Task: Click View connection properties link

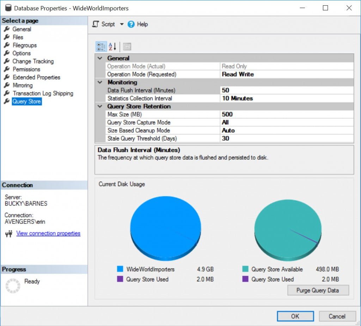Action: 48,233
